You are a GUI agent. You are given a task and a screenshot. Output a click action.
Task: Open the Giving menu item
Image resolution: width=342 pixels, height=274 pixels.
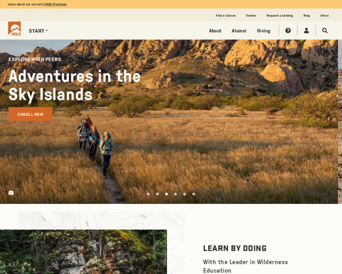point(263,31)
